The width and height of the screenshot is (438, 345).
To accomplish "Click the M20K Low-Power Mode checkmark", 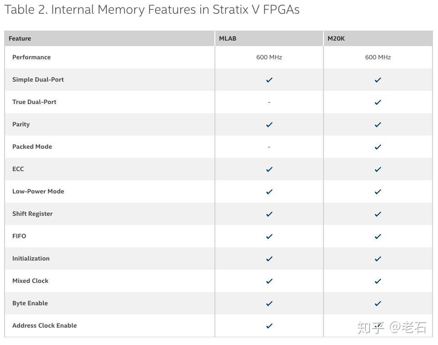I will [378, 192].
